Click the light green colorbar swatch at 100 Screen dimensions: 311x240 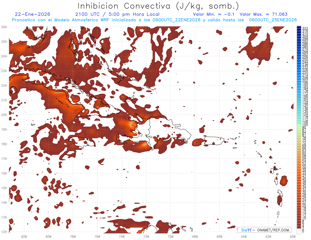(x=299, y=125)
